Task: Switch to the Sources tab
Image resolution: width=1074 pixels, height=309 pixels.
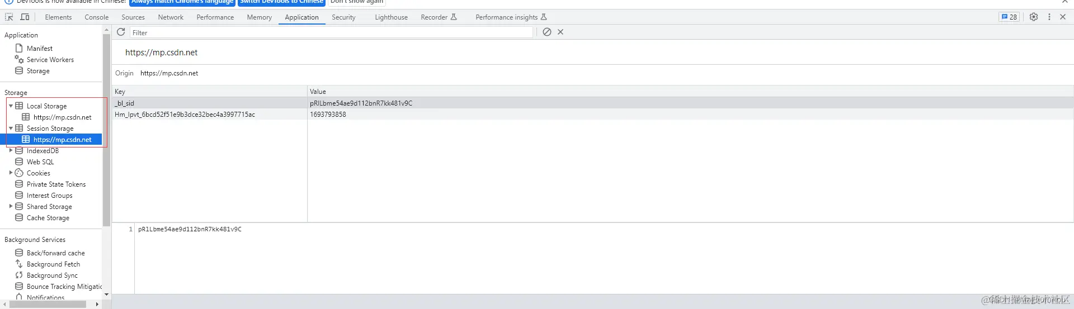Action: click(x=133, y=17)
